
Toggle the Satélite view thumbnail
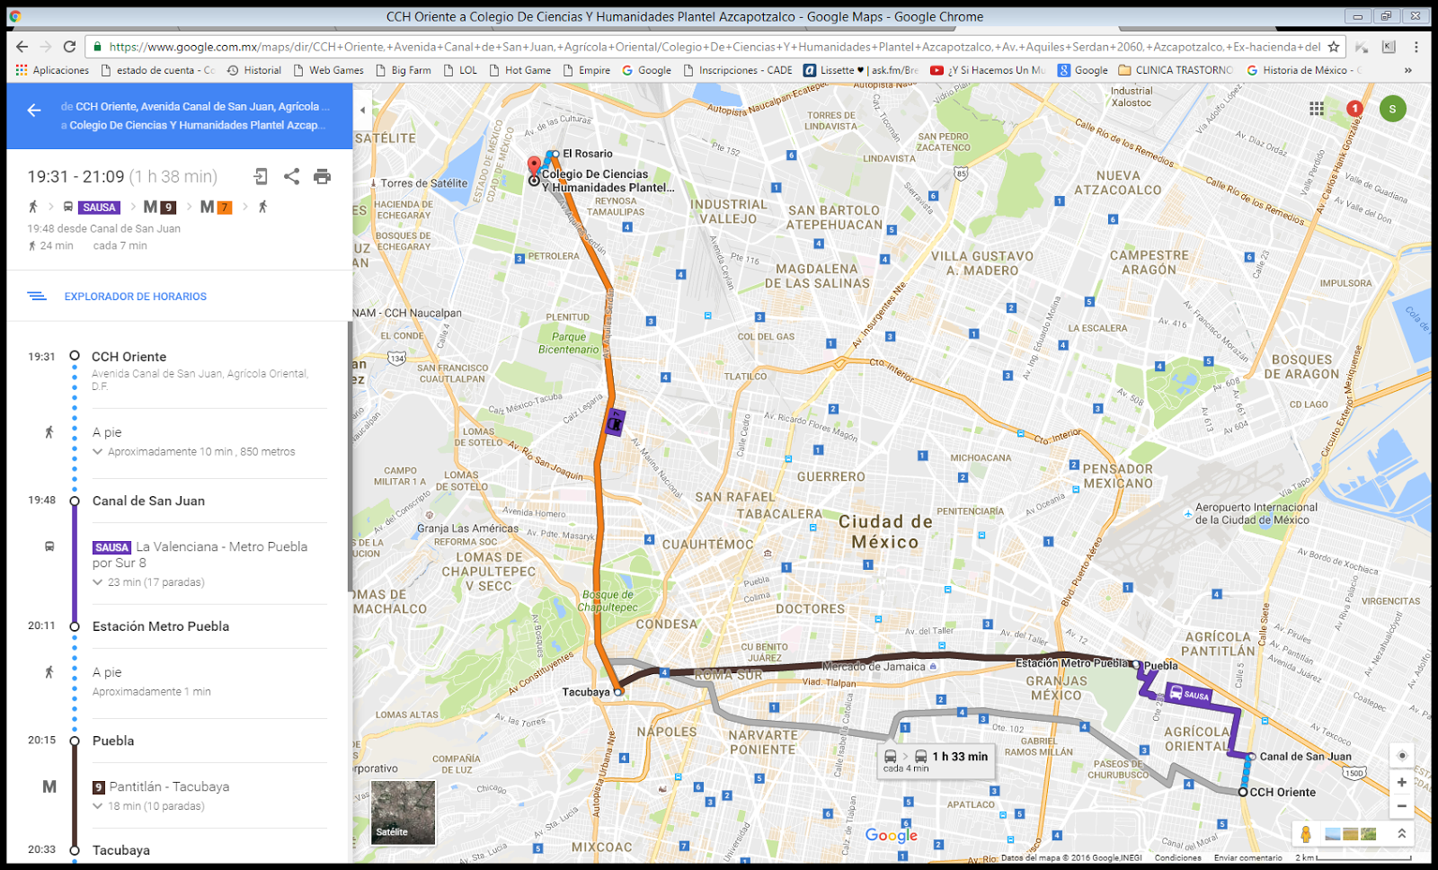coord(402,812)
